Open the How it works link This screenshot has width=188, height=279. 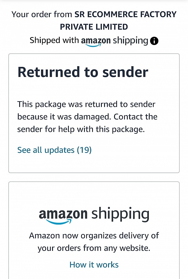[94, 265]
